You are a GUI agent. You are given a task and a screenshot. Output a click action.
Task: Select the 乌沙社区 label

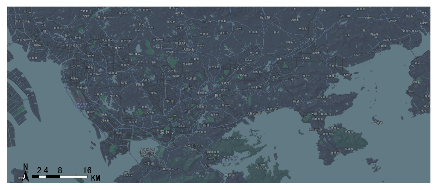coord(72,45)
